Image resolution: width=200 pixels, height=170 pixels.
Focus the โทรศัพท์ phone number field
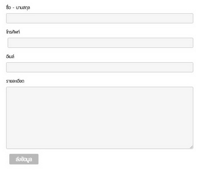[100, 43]
